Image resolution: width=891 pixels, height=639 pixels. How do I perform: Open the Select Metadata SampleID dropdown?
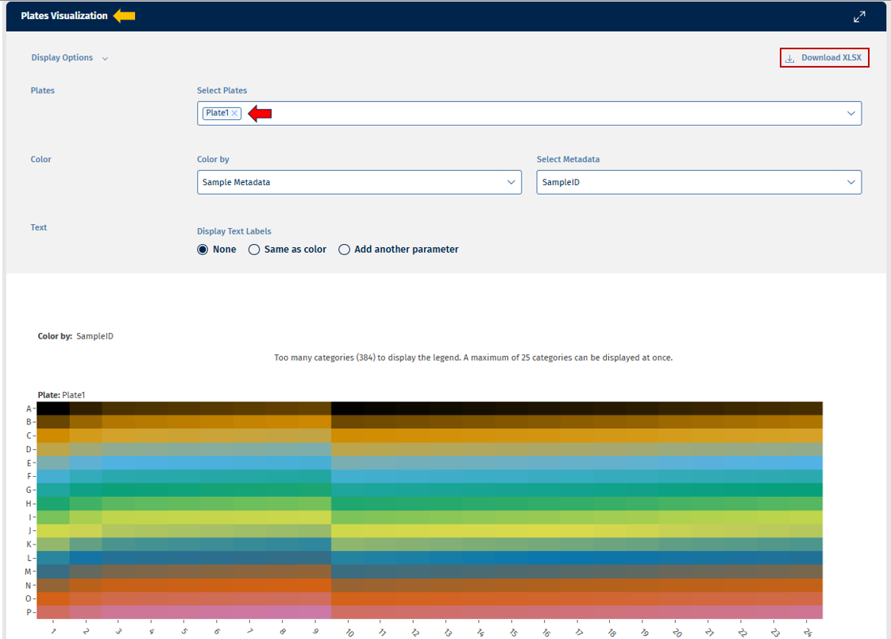698,182
